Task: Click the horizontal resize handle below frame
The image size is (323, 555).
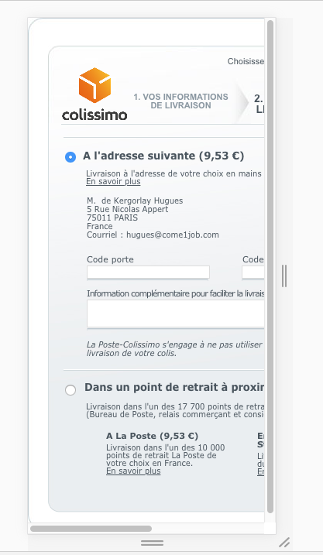Action: (x=153, y=543)
